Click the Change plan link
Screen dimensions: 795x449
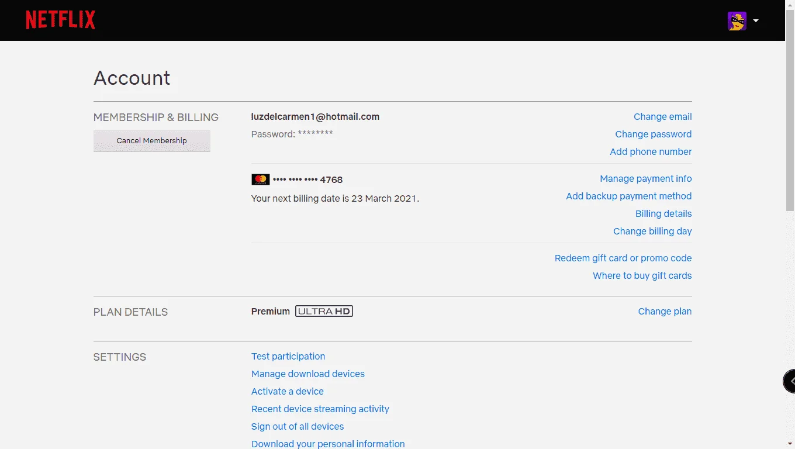point(665,312)
